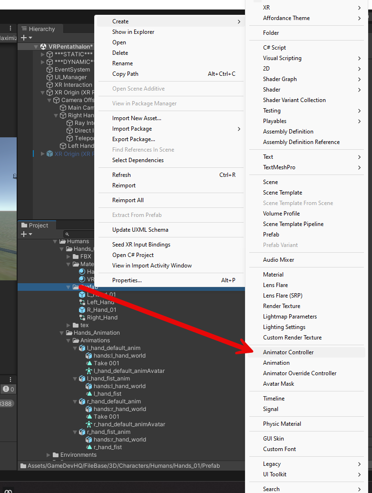Select Animator Controller from Create submenu

pyautogui.click(x=307, y=352)
